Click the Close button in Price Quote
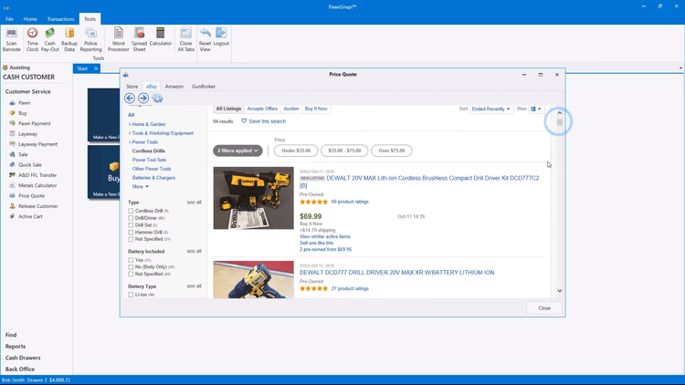Image resolution: width=685 pixels, height=385 pixels. point(544,308)
